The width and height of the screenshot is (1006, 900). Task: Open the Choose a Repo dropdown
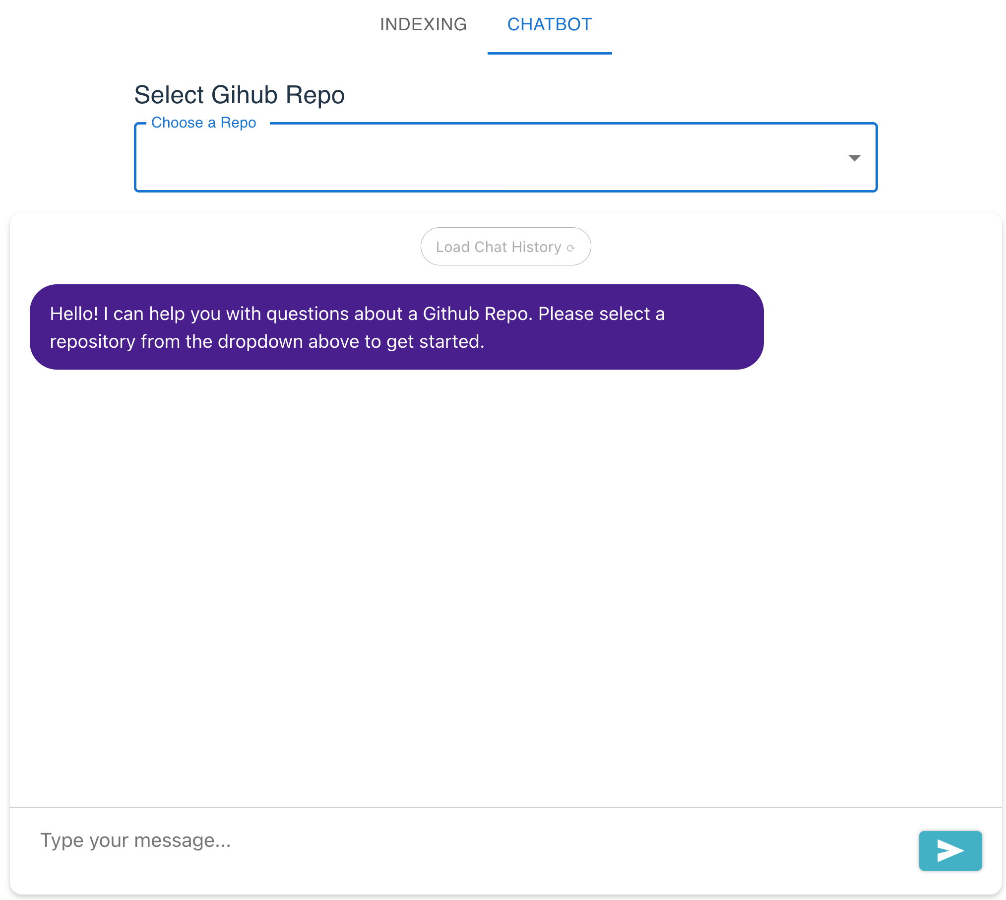[x=505, y=158]
